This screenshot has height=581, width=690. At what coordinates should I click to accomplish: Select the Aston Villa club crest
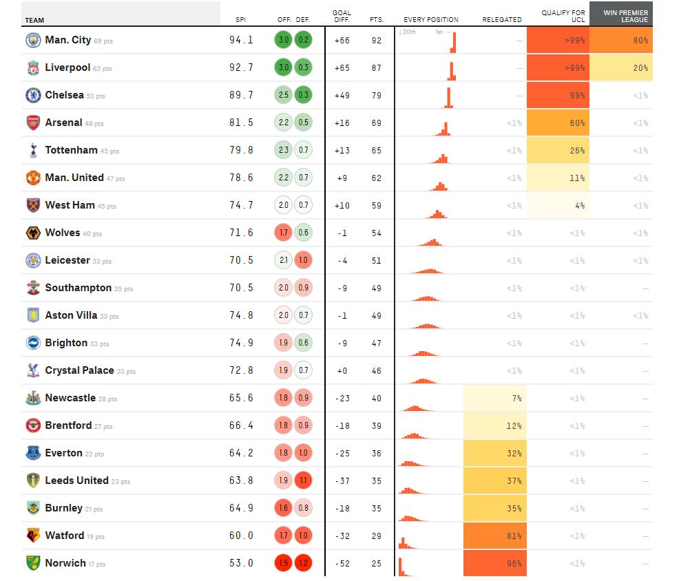(x=33, y=316)
